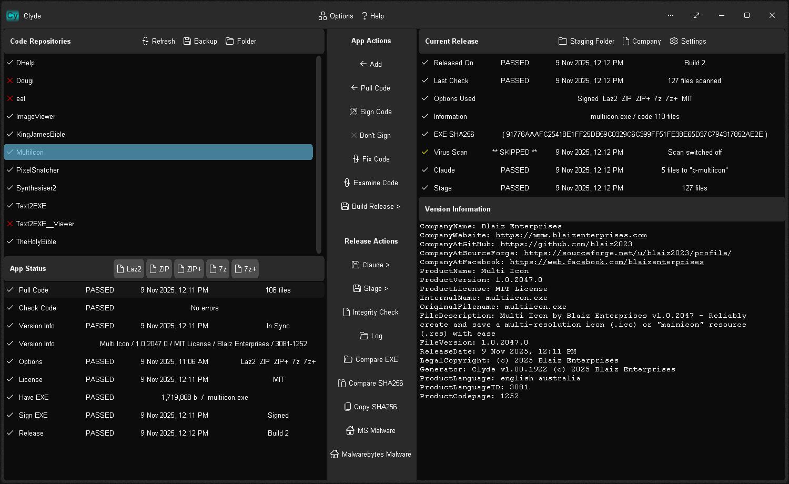Viewport: 789px width, 484px height.
Task: Select the Don't Sign option
Action: click(371, 135)
